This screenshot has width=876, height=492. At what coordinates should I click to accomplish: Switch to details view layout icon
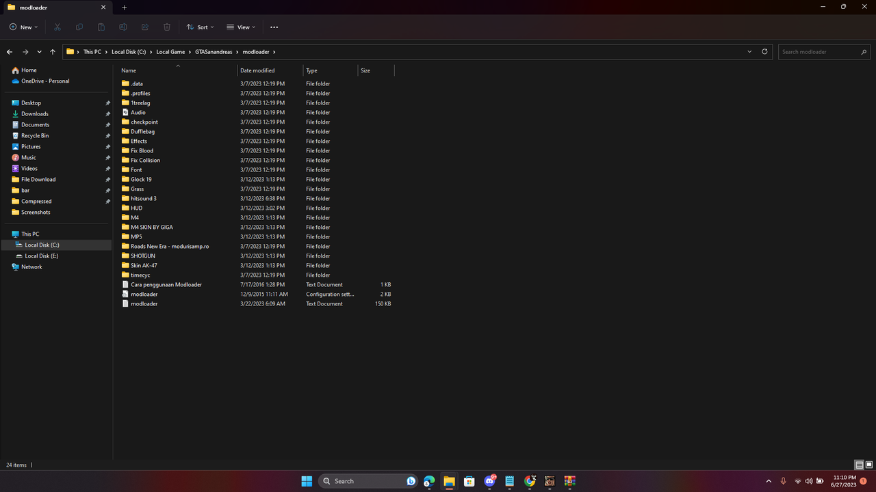coord(859,465)
